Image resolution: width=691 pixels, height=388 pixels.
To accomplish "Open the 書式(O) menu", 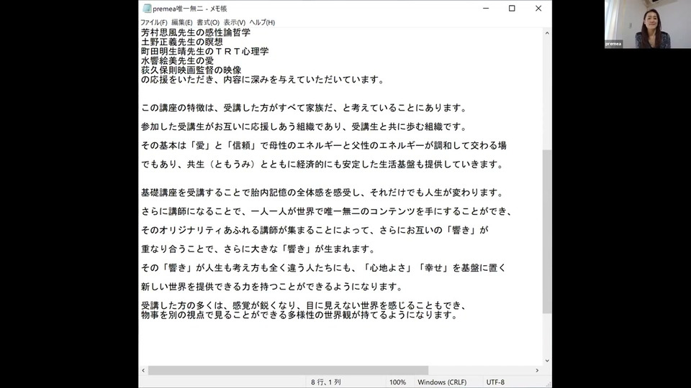I will pos(207,22).
